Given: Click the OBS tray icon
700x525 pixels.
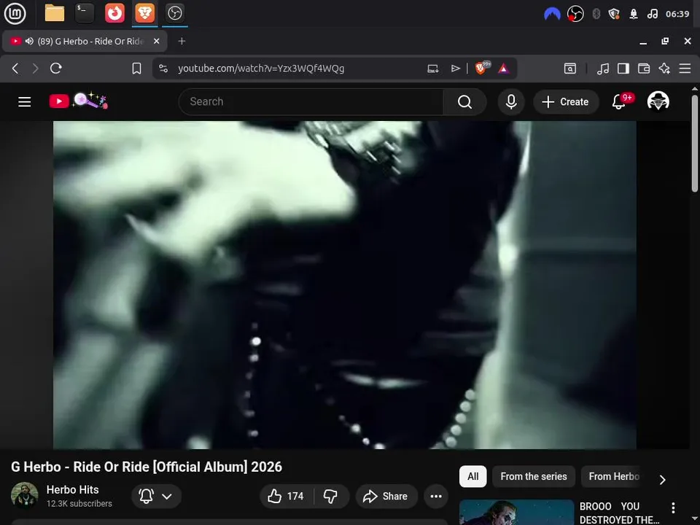Looking at the screenshot, I should (575, 14).
